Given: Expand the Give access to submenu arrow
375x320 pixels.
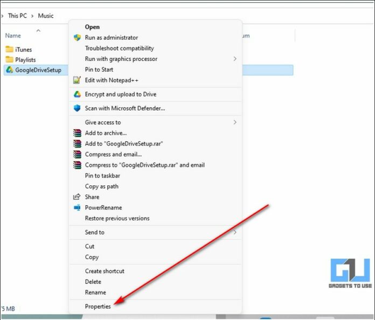Looking at the screenshot, I should pos(235,122).
